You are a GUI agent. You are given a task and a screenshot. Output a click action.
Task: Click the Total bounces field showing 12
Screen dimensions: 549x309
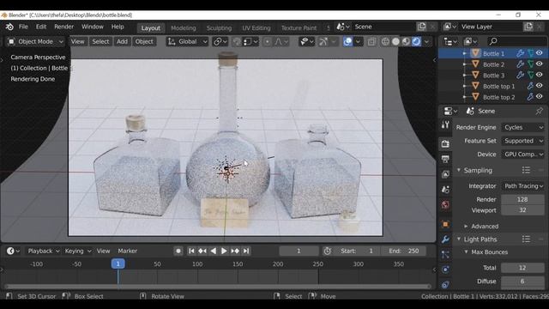(x=522, y=268)
